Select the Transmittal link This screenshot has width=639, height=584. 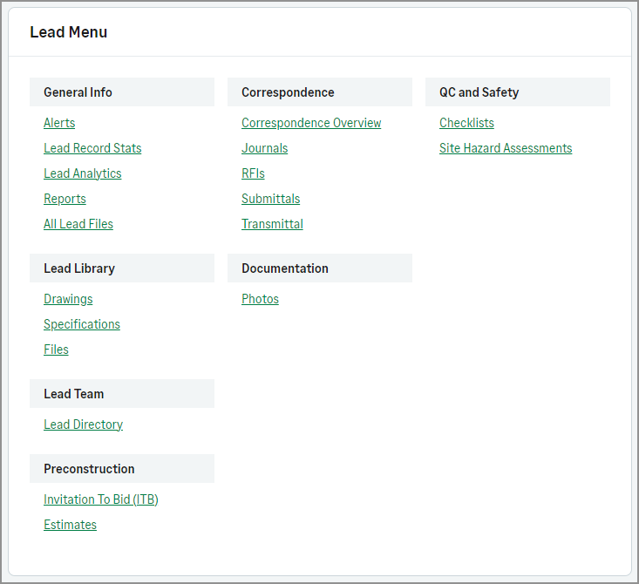coord(272,224)
